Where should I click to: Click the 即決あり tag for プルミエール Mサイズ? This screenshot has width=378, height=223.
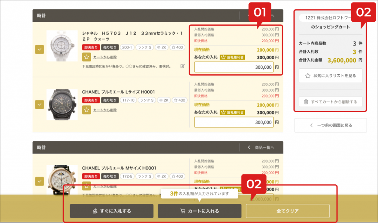click(91, 176)
